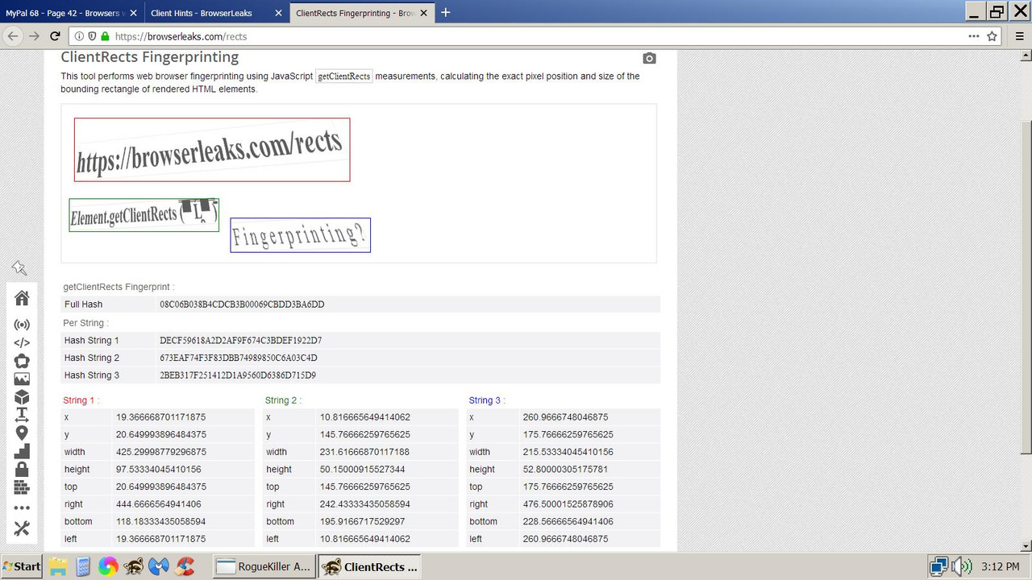Screen dimensions: 1032x580
Task: Select the Hash String 3 value 2BEB317F25...
Action: (x=238, y=375)
